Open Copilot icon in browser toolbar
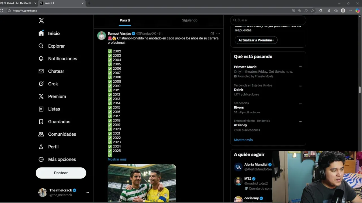 [x=357, y=11]
